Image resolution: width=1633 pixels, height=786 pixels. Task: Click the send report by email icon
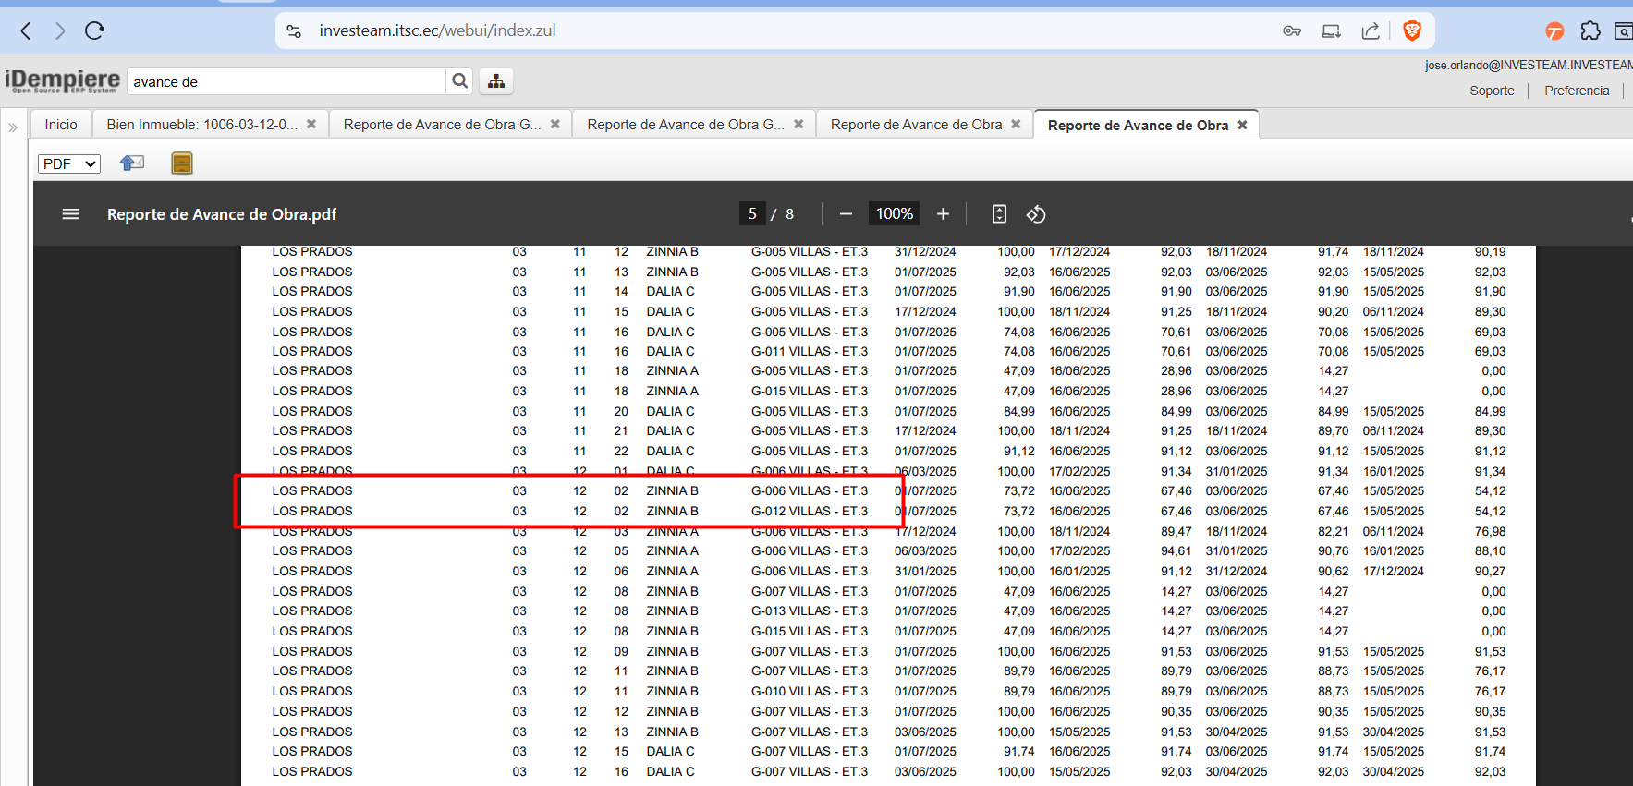coord(132,163)
